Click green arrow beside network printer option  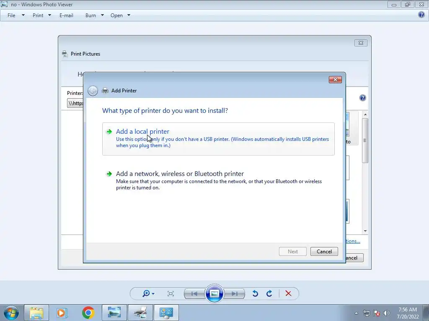[x=109, y=174]
